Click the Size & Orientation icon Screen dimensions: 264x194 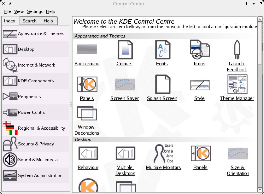click(x=238, y=153)
